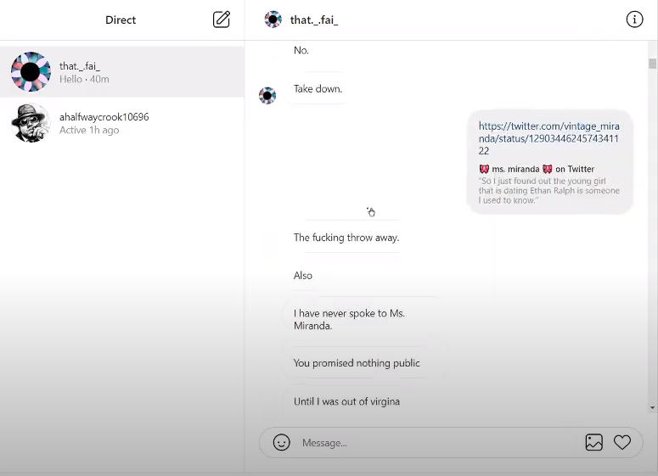
Task: Open that._.fai_ avatar in chat header
Action: pos(273,20)
